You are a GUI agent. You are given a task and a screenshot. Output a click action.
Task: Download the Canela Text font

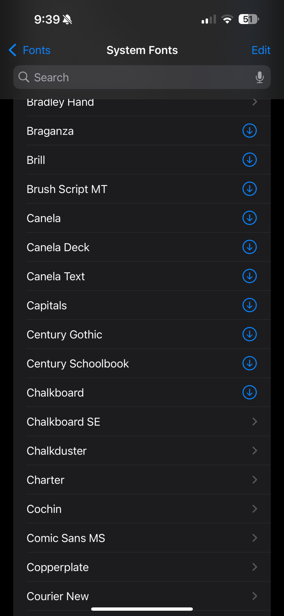coord(250,276)
